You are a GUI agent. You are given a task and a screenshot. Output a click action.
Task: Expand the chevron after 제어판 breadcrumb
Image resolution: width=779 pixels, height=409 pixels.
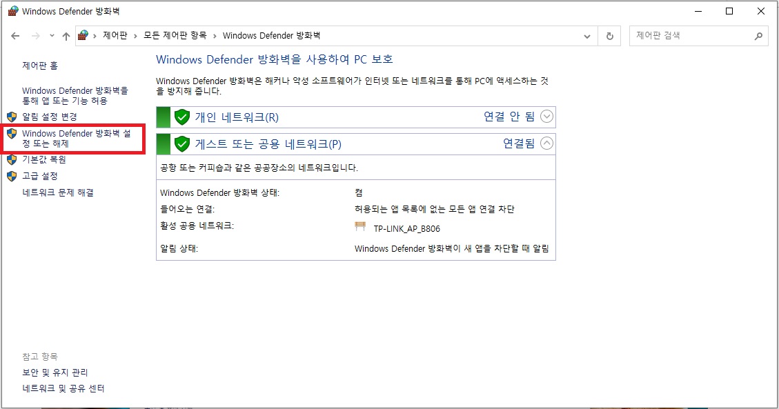click(135, 36)
